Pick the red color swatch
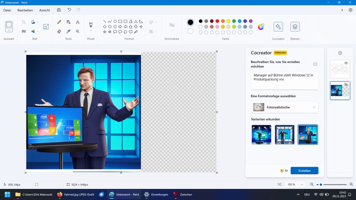Image resolution: width=356 pixels, height=200 pixels. tap(217, 21)
